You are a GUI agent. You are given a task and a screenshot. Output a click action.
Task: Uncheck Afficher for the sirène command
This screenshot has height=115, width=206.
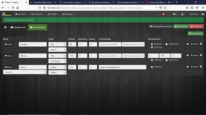(152, 67)
